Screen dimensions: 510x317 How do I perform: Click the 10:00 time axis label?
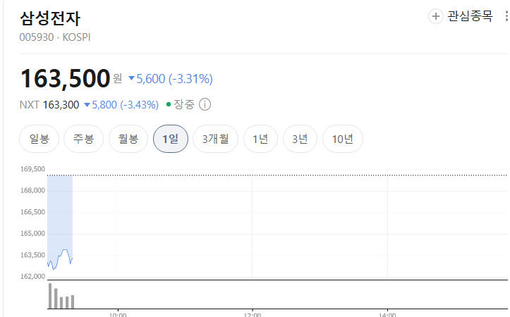point(118,314)
